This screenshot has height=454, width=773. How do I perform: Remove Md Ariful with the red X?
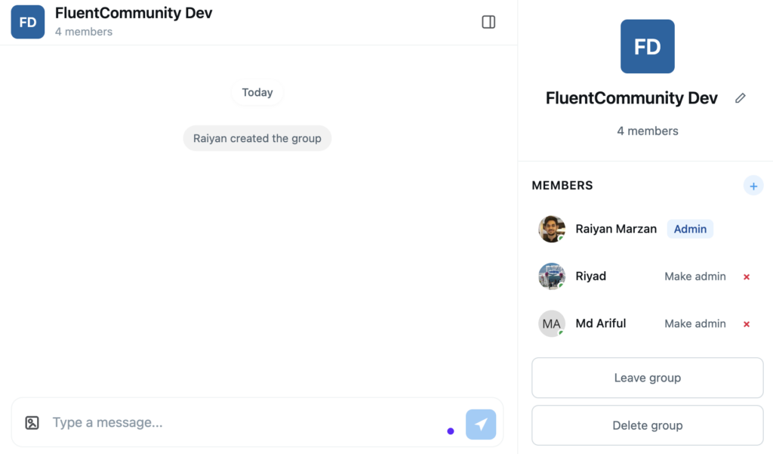point(747,324)
